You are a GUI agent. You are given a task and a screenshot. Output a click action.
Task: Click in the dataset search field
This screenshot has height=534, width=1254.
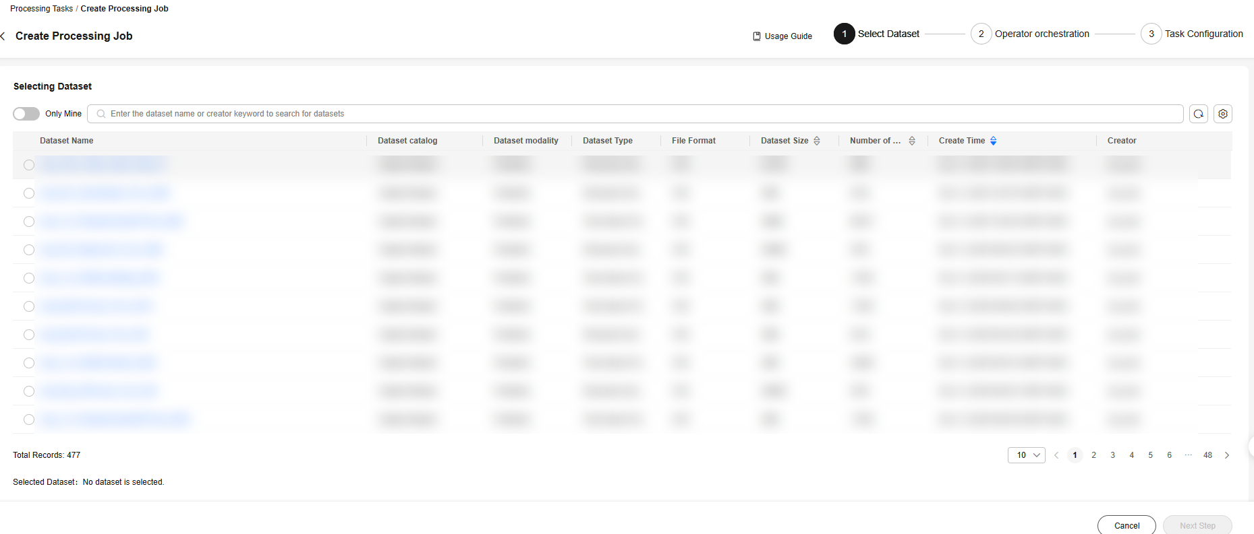click(635, 114)
